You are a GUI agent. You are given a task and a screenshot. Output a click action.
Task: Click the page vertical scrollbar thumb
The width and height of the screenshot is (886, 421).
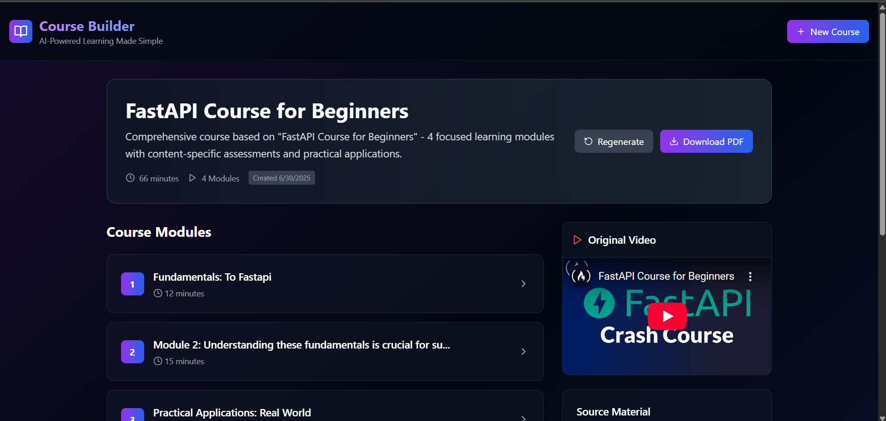tap(882, 124)
